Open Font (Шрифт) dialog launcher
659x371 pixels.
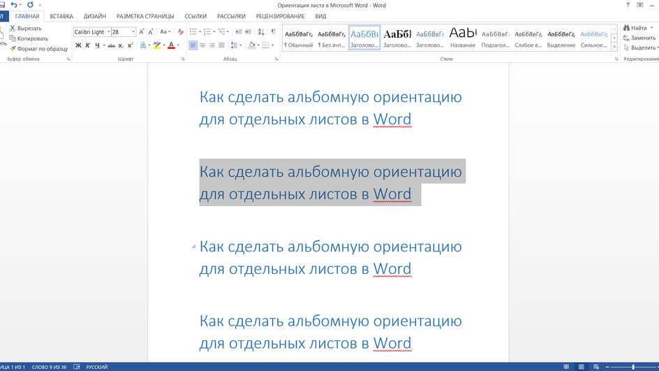[183, 59]
